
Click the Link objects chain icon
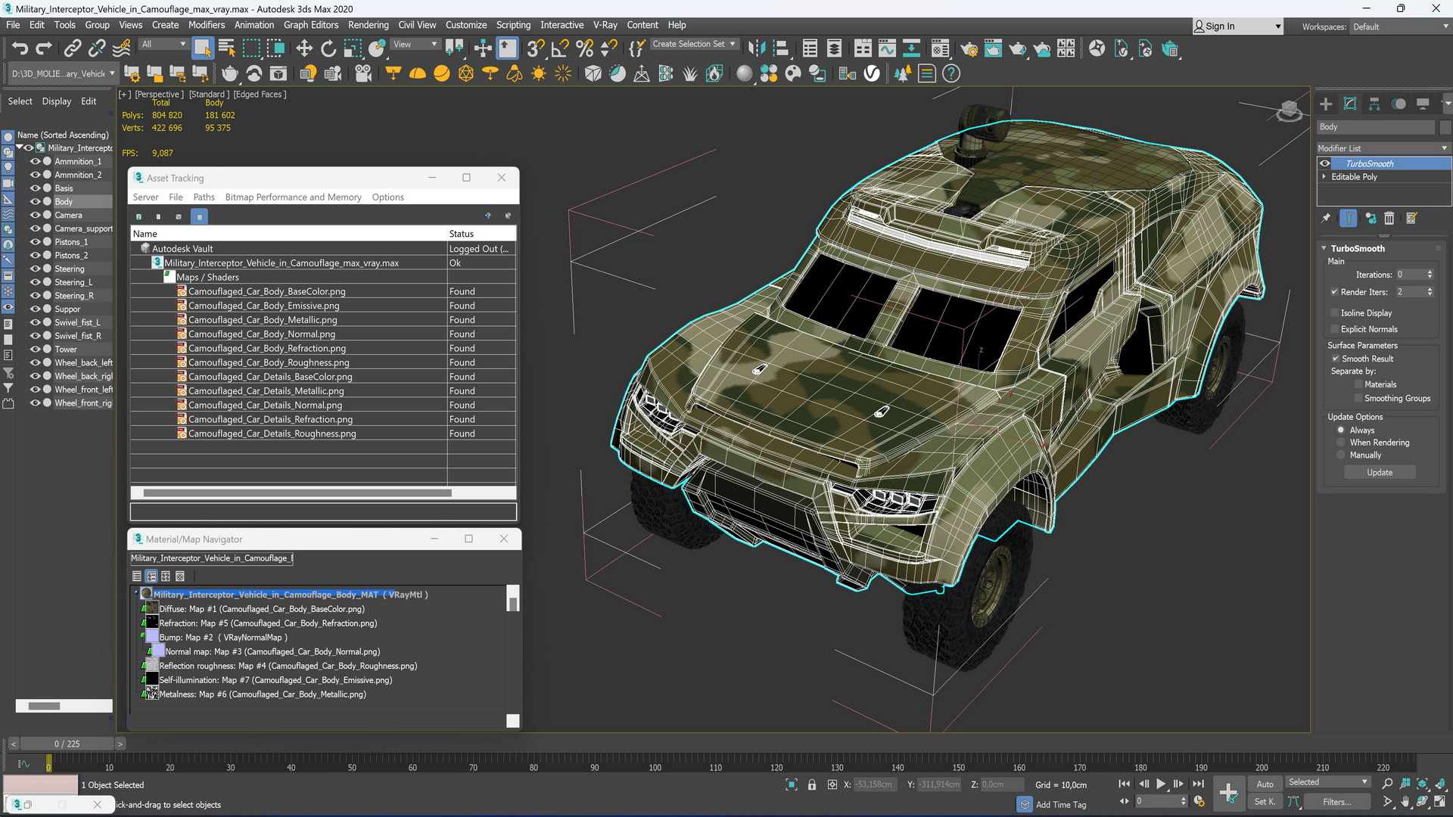72,49
